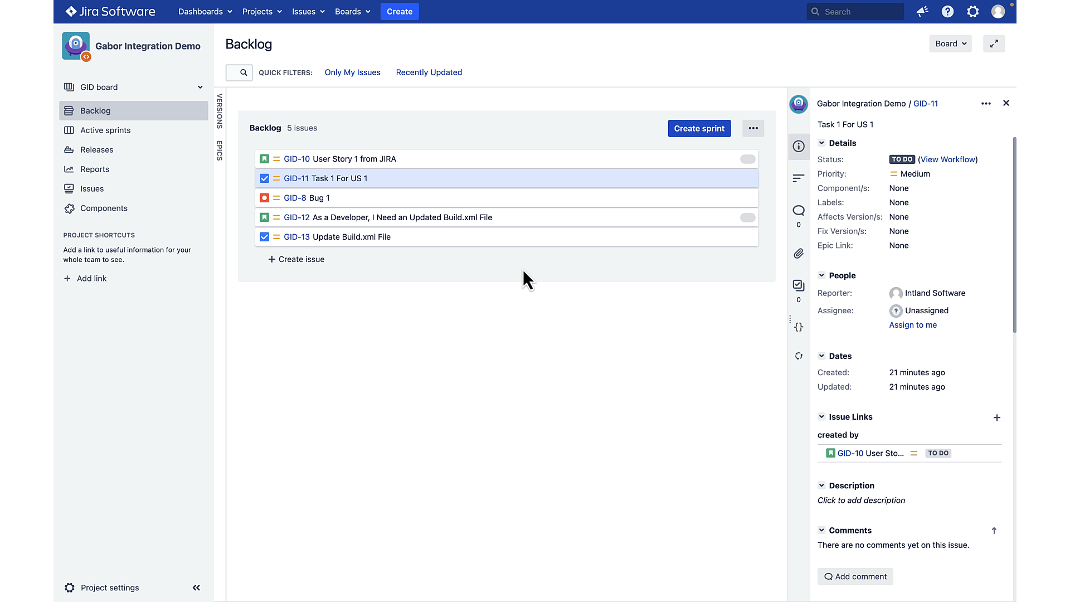
Task: Flip the toggle on GID-10 backlog row
Action: [x=747, y=159]
